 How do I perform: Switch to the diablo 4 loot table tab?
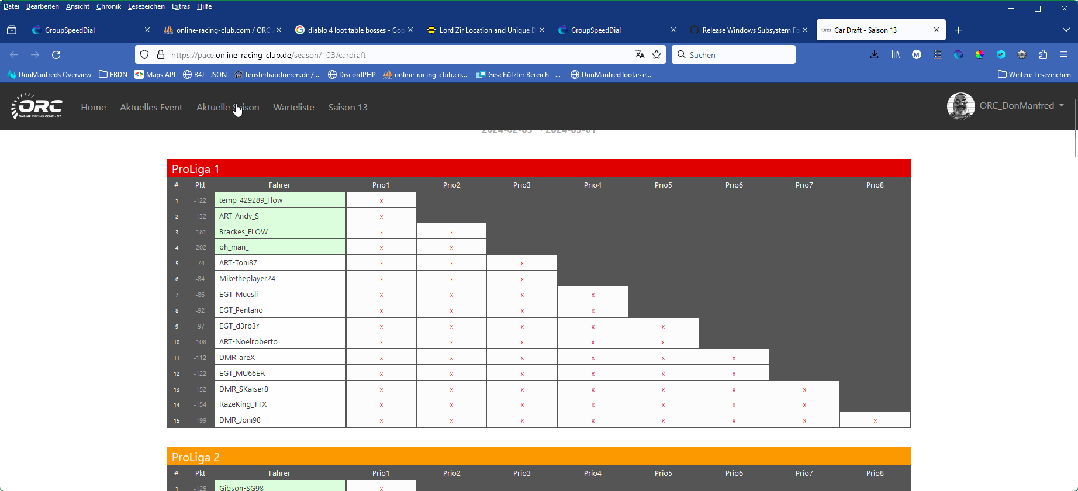tap(350, 30)
